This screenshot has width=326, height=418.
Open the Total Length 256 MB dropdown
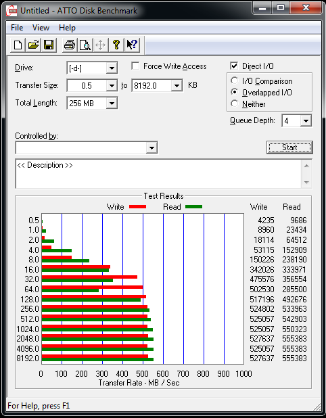click(x=92, y=103)
